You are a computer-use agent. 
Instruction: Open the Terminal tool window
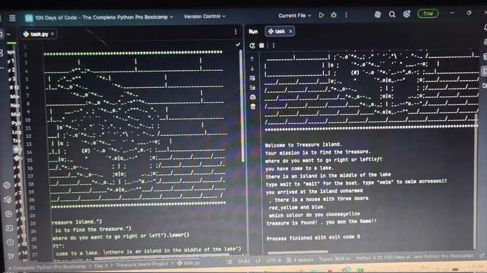click(9, 228)
